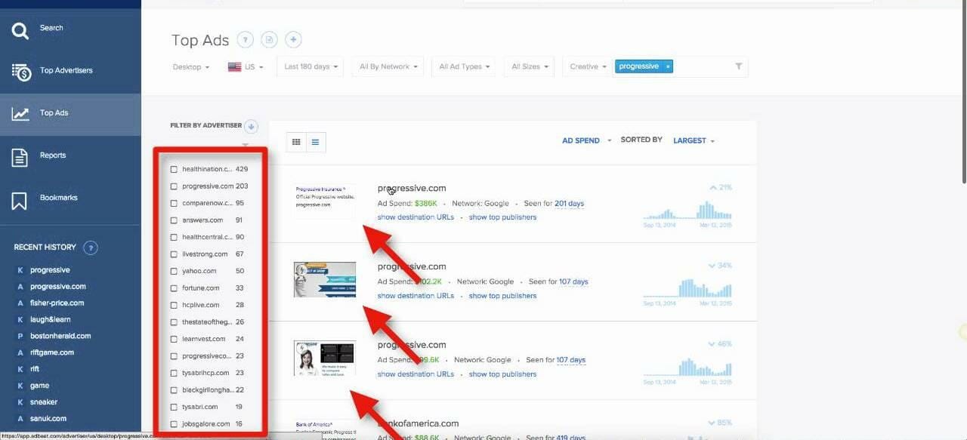Open the third progressive.com ad thumbnail
The width and height of the screenshot is (967, 440).
(325, 358)
